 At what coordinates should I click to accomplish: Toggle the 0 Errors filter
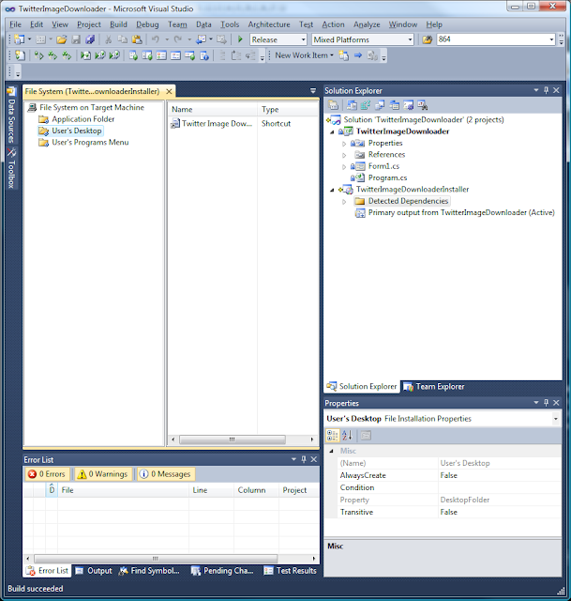[47, 474]
